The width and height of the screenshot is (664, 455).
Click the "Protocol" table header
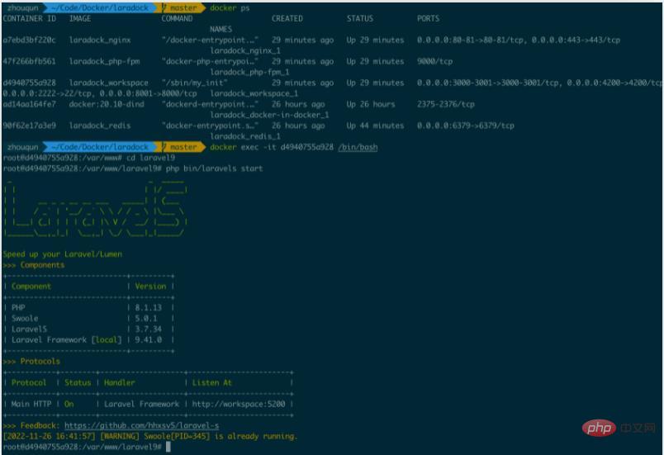click(29, 382)
